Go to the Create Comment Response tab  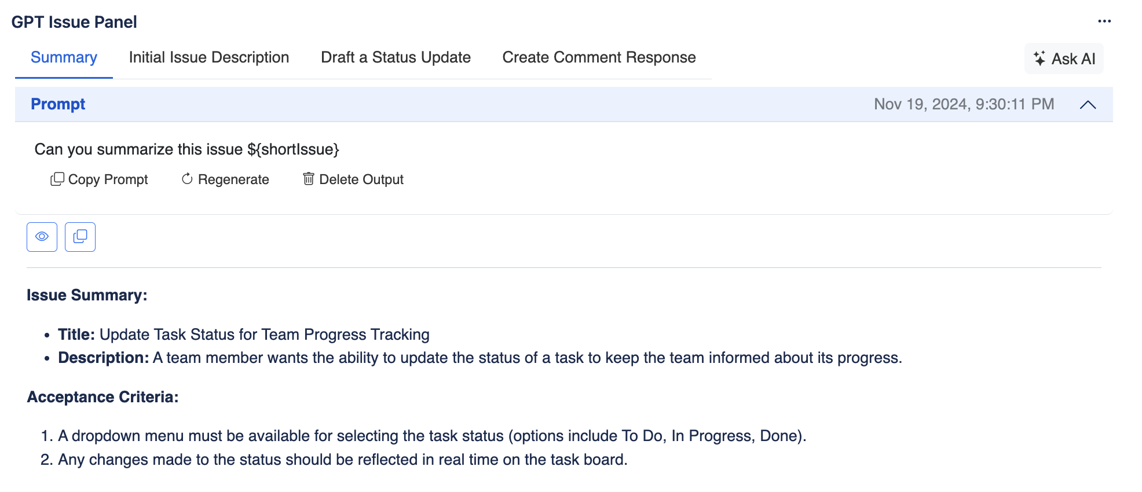[599, 58]
